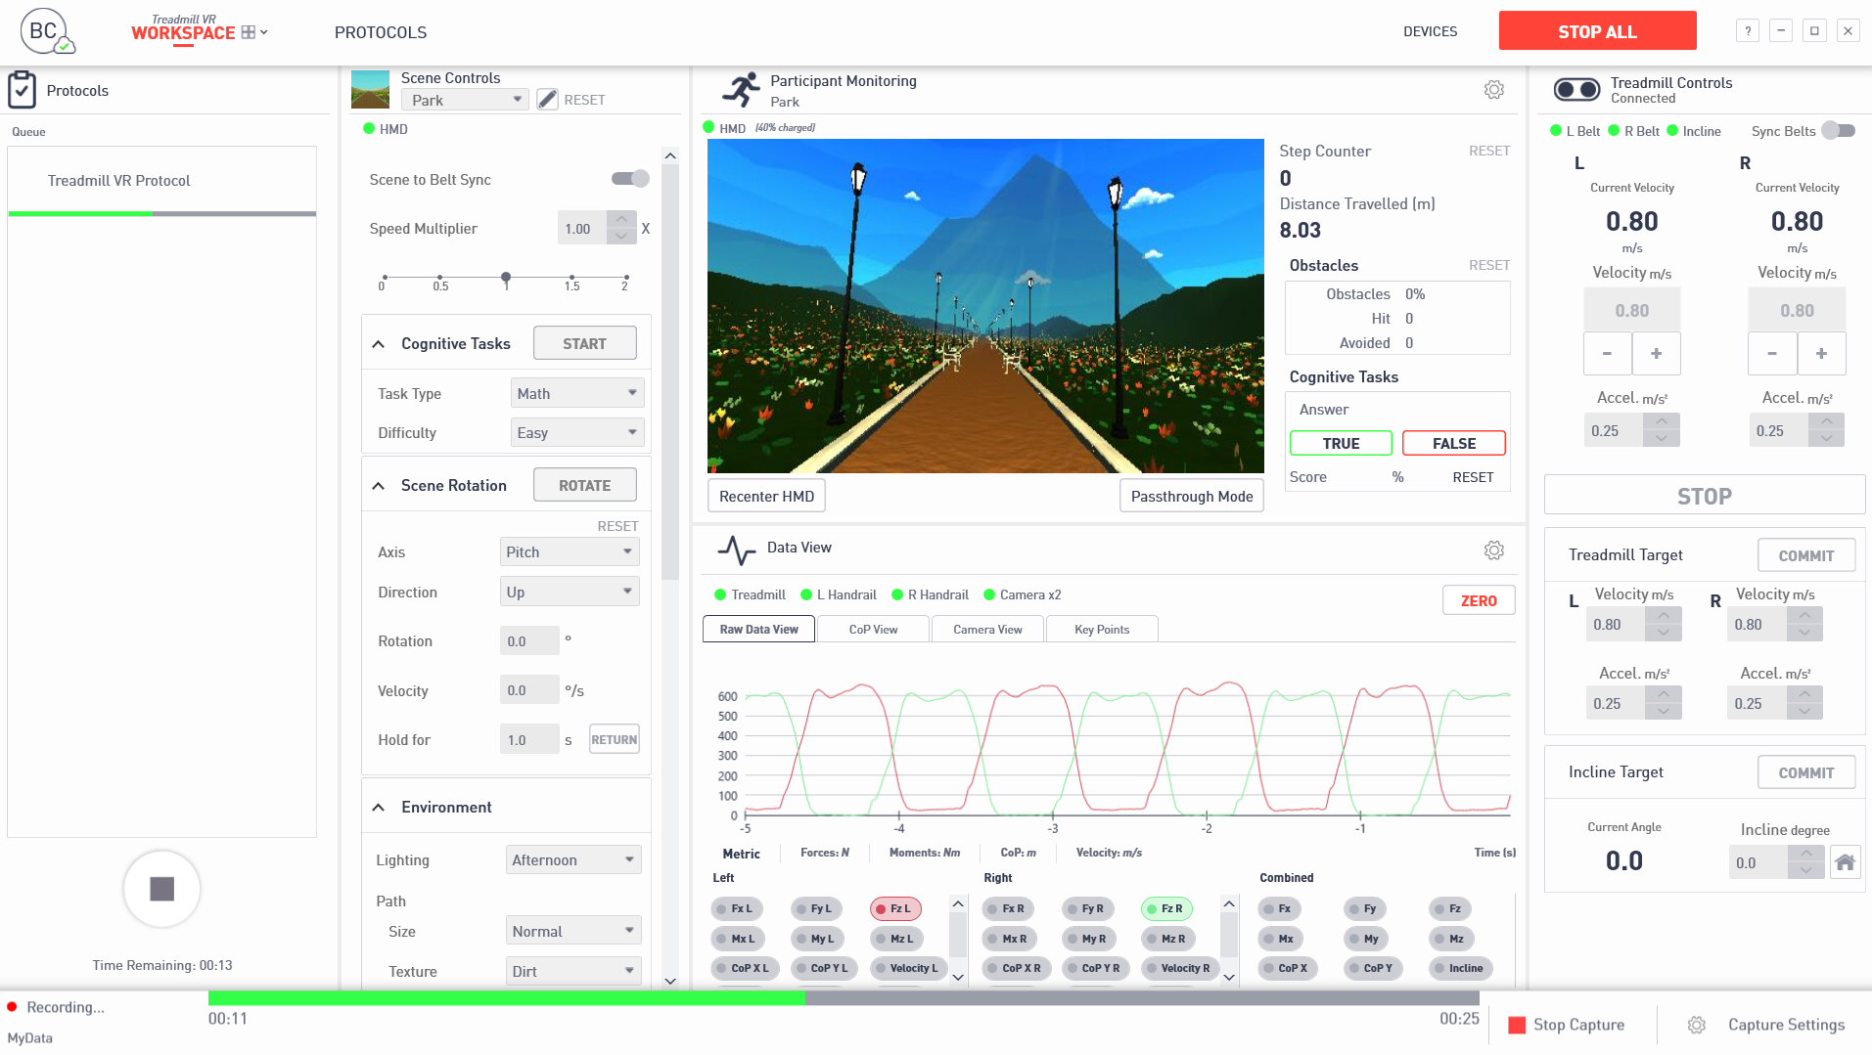Open the Participant Monitoring settings gear

[1493, 89]
